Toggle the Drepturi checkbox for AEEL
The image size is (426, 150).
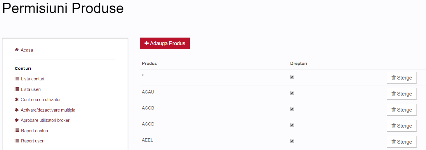point(292,141)
